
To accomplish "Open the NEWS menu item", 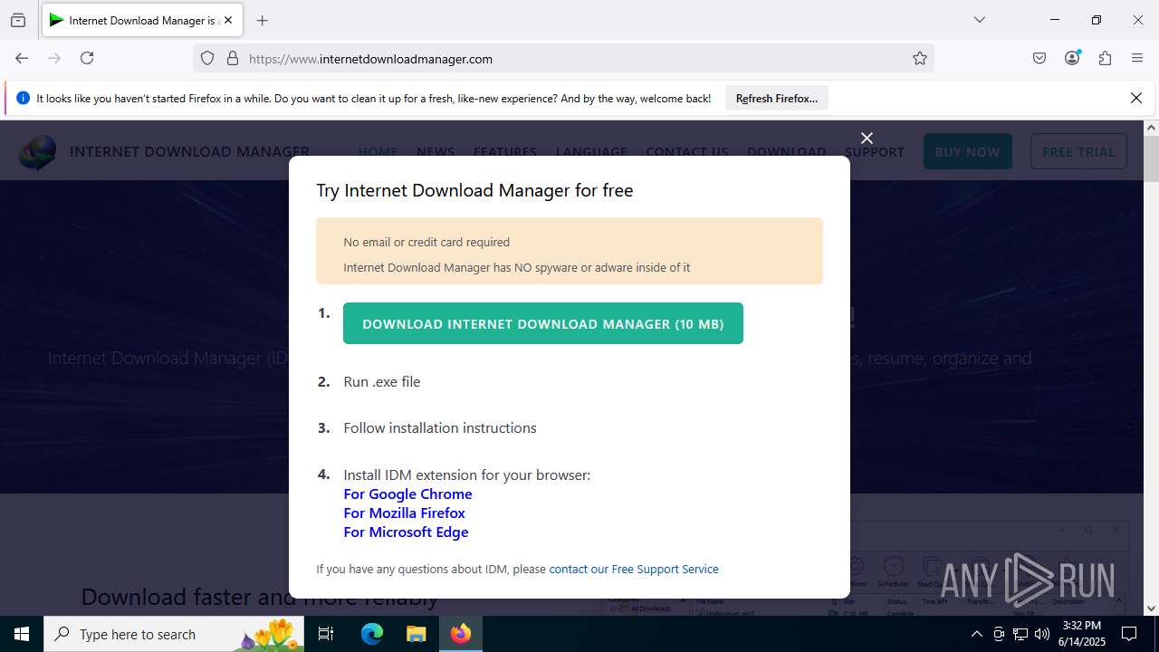I will click(x=436, y=151).
